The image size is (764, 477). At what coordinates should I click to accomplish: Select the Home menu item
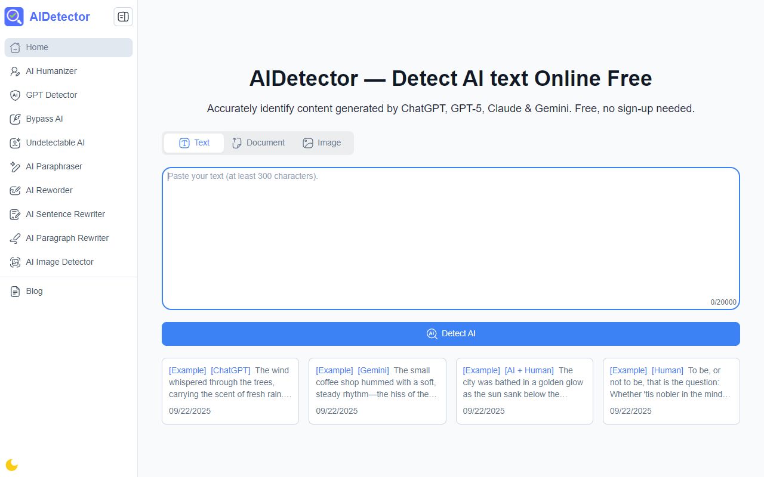[37, 47]
